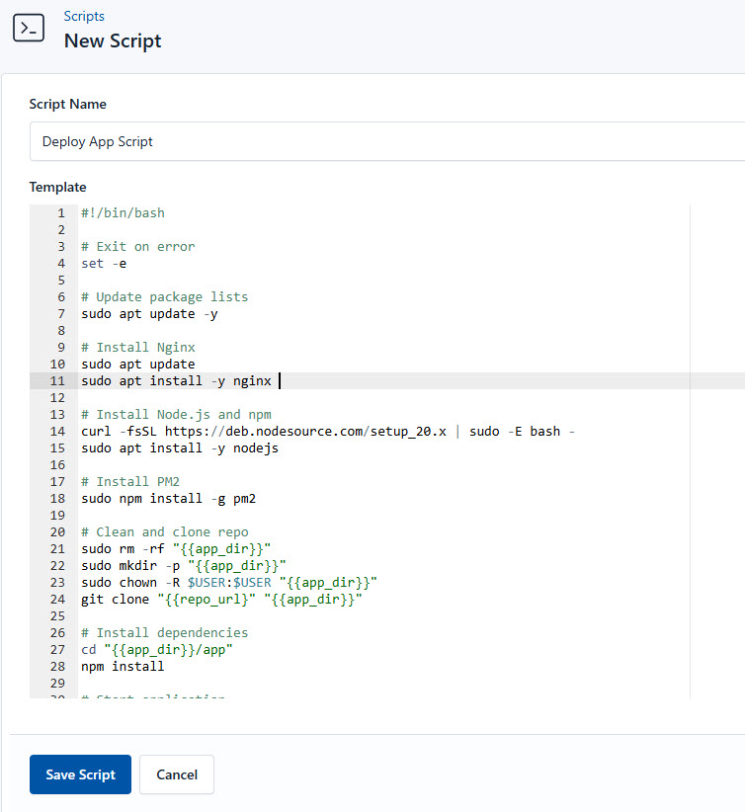
Task: Click the 'sudo apt install -y nginx' line
Action: pos(176,380)
